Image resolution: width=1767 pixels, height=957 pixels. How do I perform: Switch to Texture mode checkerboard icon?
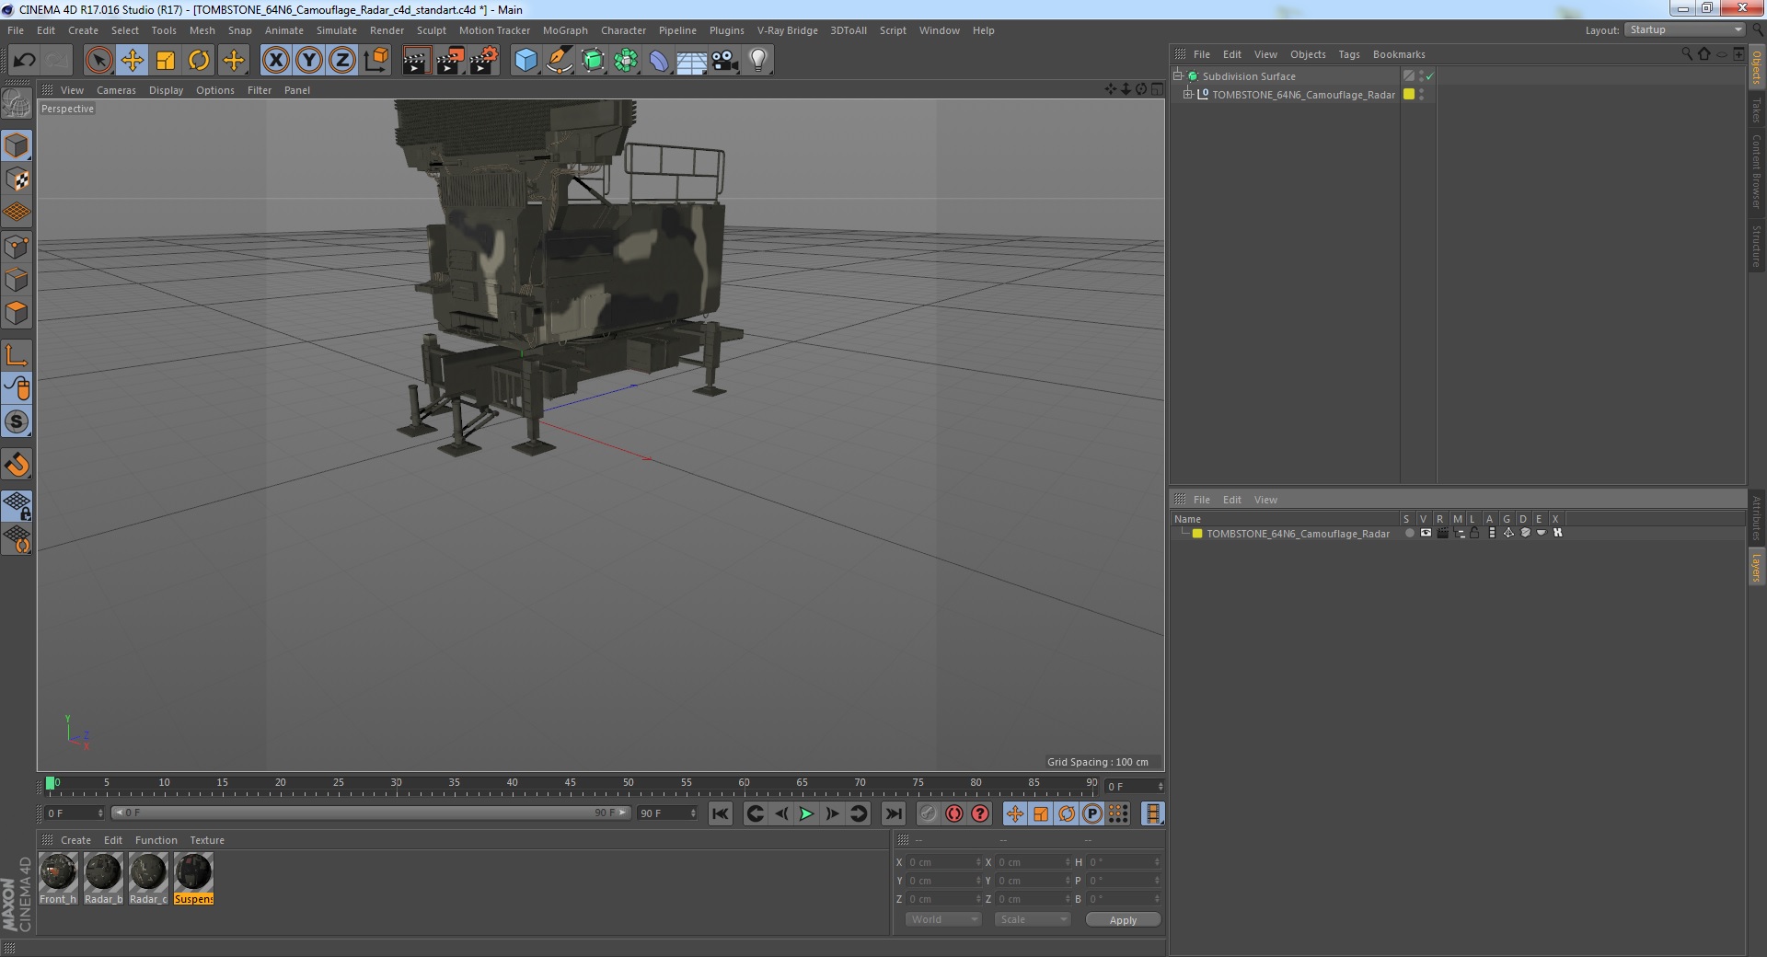[17, 179]
